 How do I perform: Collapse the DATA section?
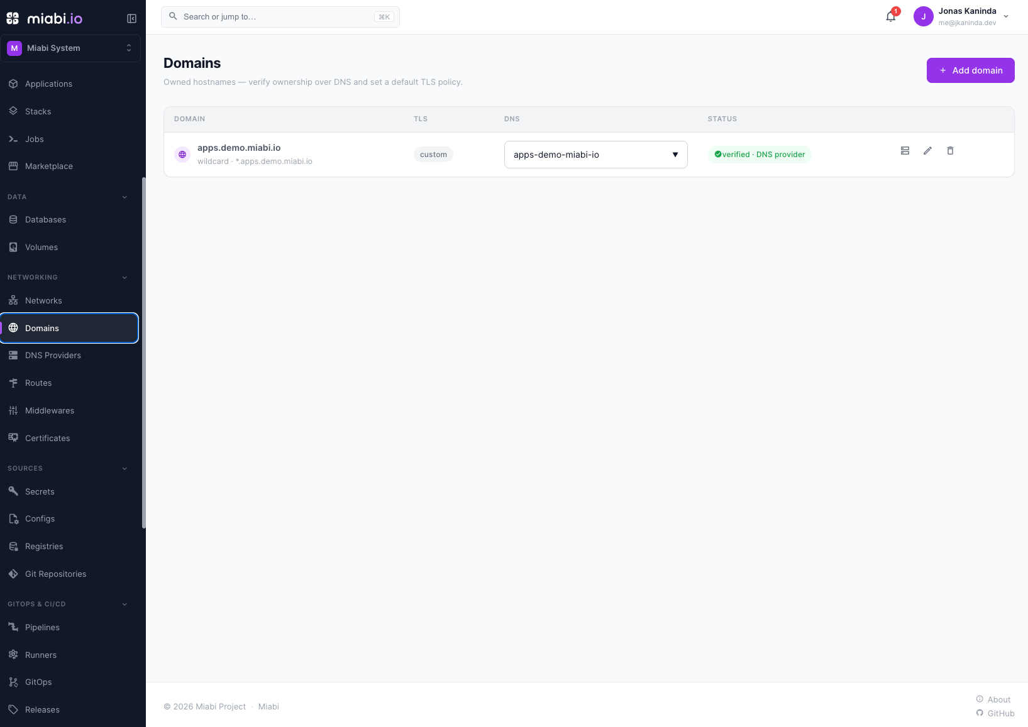coord(124,197)
